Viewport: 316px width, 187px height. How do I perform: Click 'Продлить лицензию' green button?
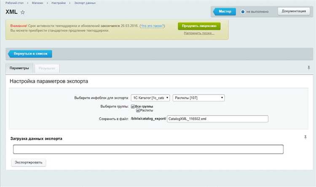pos(199,26)
